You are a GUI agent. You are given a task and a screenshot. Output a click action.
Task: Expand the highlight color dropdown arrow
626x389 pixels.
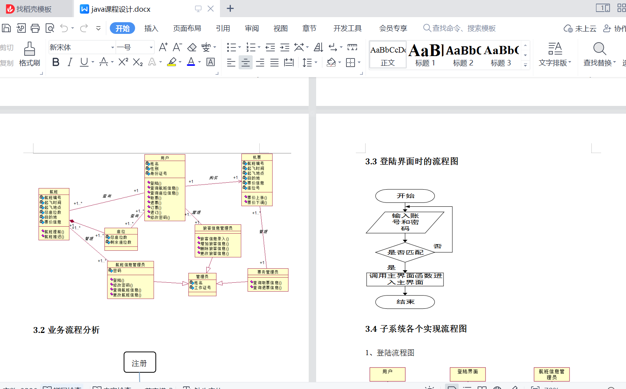click(180, 62)
